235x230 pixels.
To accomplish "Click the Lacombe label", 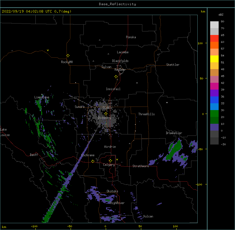I will point(123,52).
